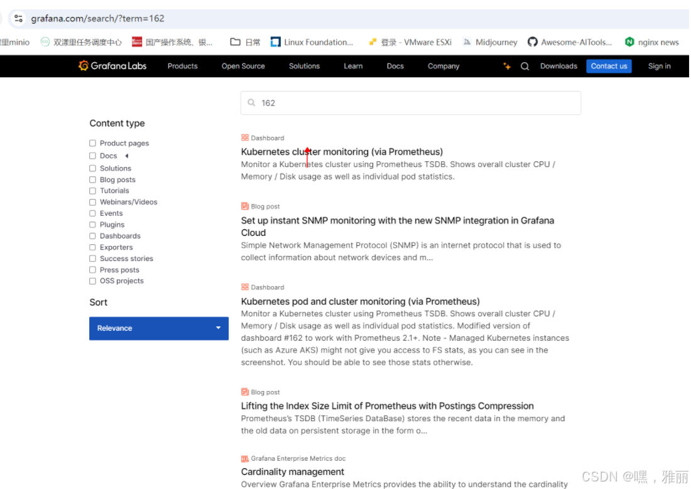Click the search field containing 162
This screenshot has width=691, height=489.
(411, 103)
